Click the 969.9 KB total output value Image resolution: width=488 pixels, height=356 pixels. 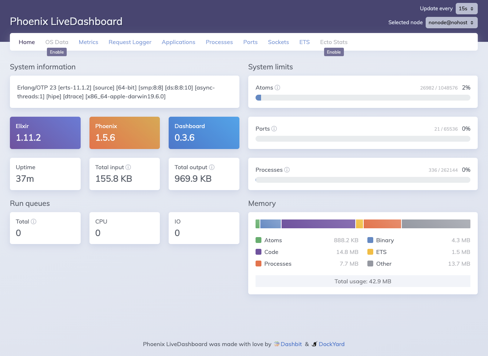[193, 179]
